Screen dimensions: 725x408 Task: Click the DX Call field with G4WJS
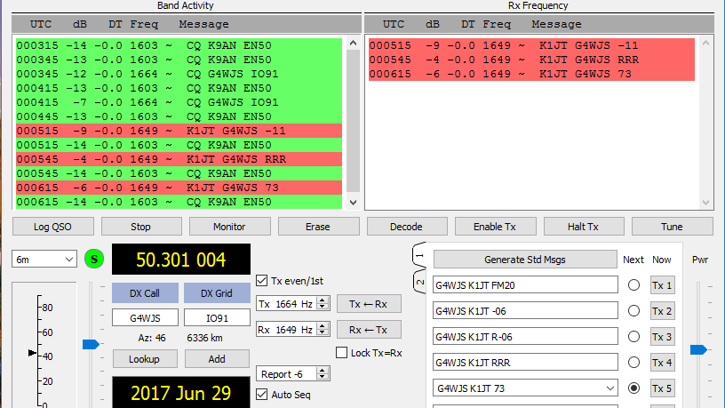145,318
